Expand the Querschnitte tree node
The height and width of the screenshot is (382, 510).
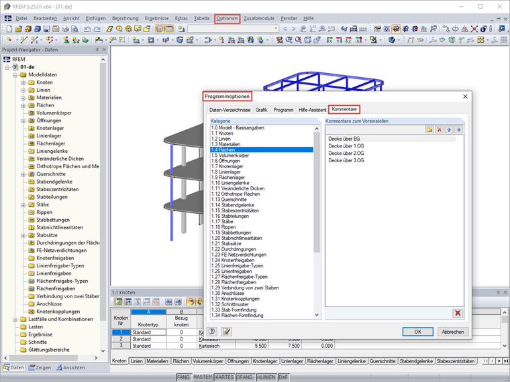[23, 174]
